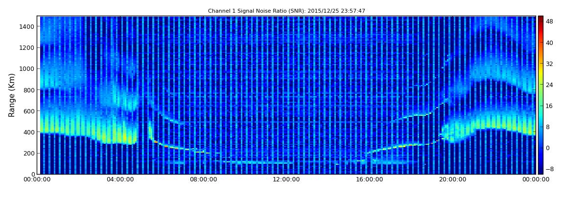Click the colorbar value 32
The height and width of the screenshot is (199, 563).
point(549,64)
